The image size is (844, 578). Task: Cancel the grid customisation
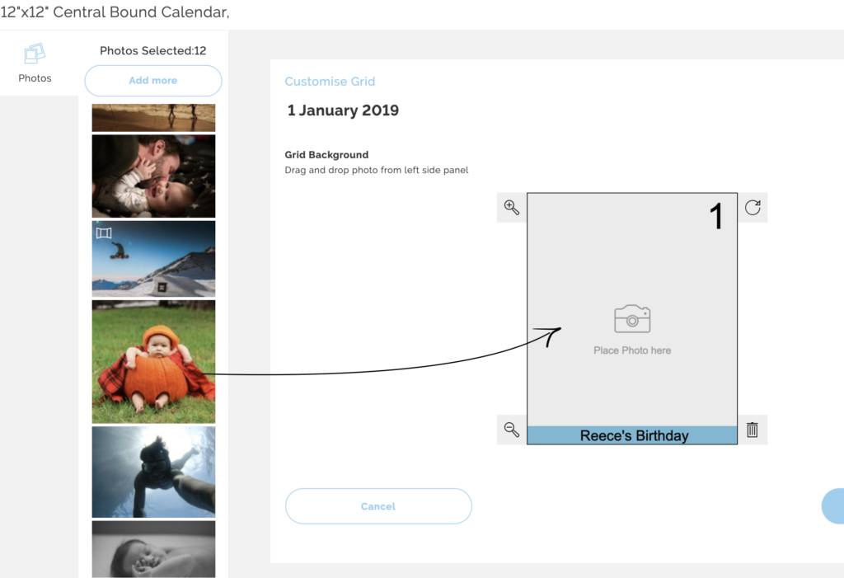click(x=378, y=505)
